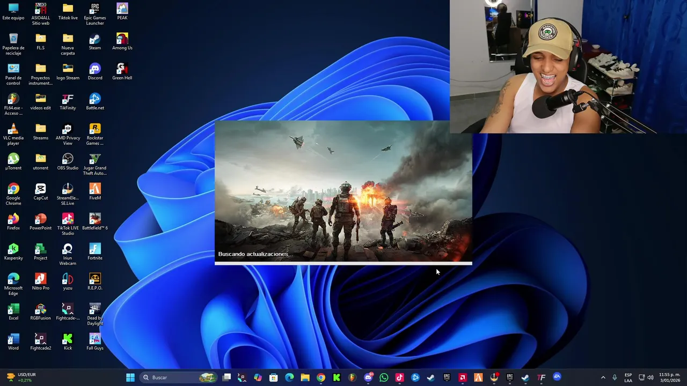Select the CapCut desktop shortcut
The height and width of the screenshot is (386, 687).
(x=41, y=192)
